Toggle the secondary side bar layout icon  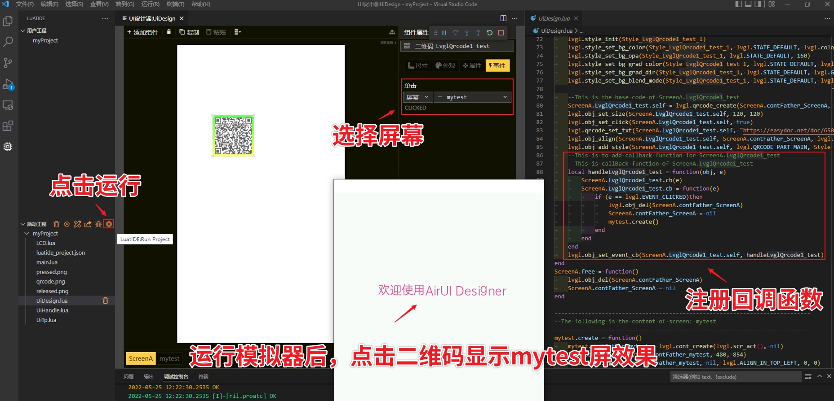tap(758, 4)
